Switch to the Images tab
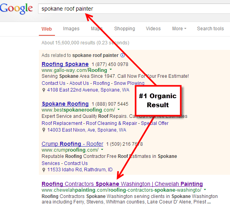 71,29
